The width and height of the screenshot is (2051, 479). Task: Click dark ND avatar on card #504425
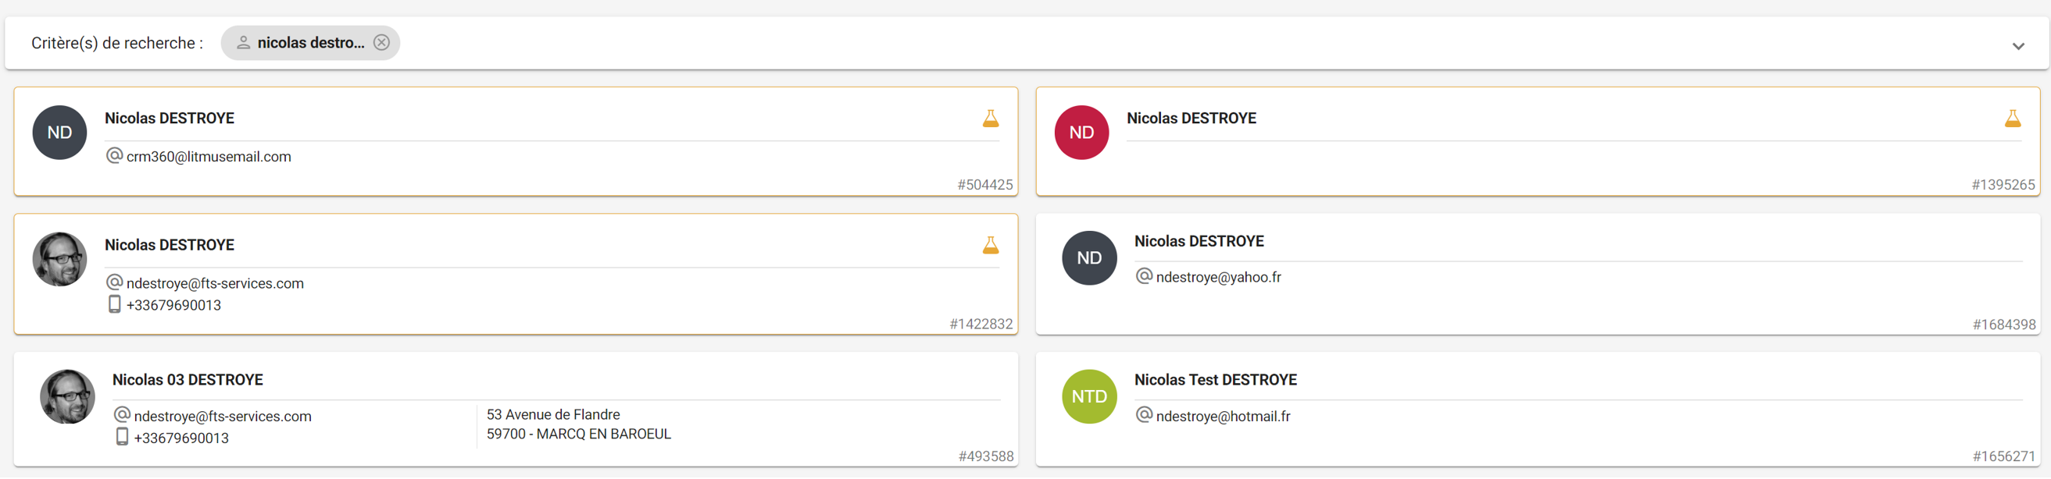click(59, 133)
